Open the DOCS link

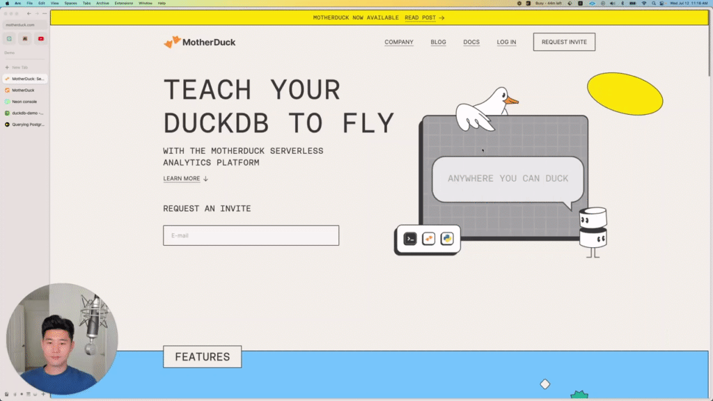tap(471, 42)
